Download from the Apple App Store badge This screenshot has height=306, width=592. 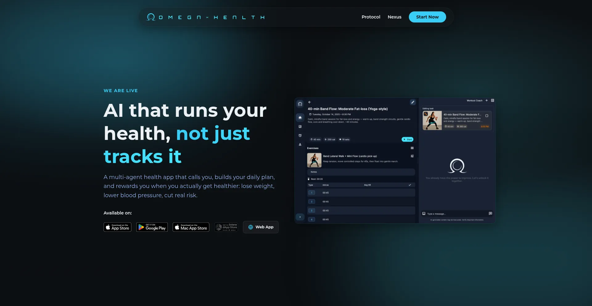click(117, 227)
